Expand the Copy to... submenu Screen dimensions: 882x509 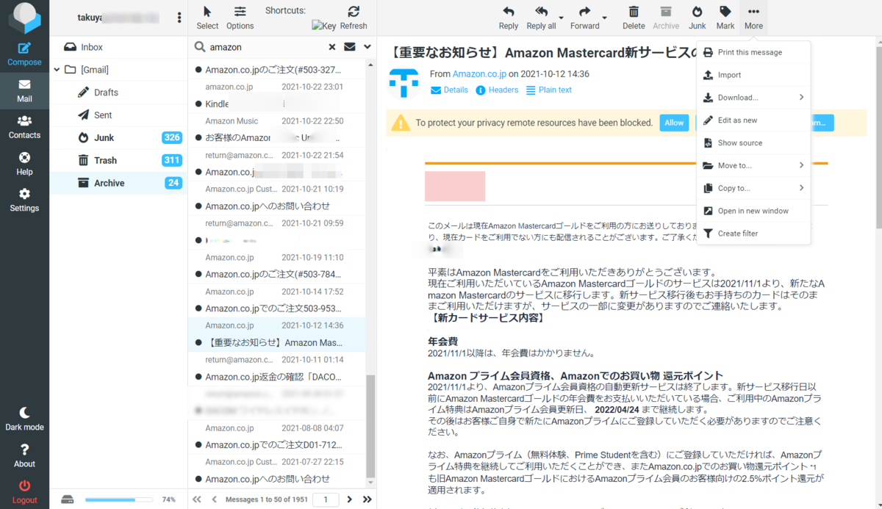pos(753,188)
